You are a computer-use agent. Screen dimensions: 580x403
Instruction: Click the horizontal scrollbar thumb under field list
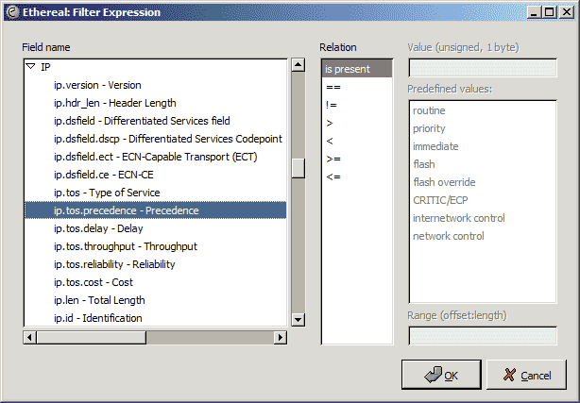click(x=92, y=337)
